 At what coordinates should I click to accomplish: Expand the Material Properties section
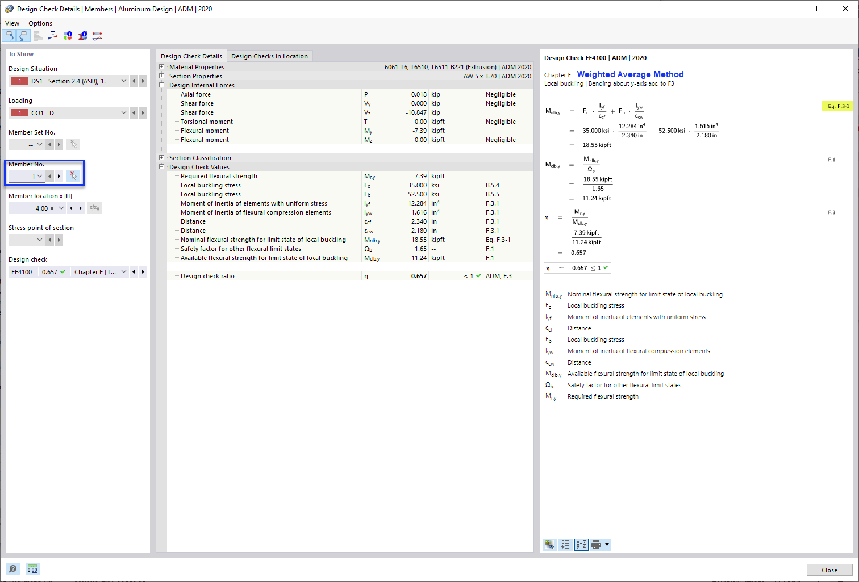162,66
